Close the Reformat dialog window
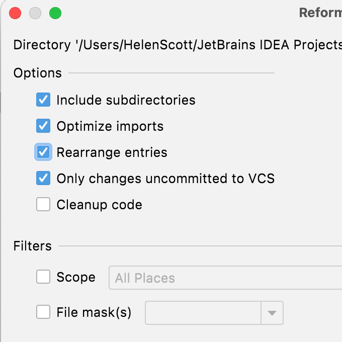This screenshot has height=342, width=342. 15,14
